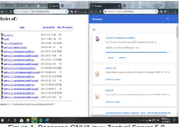Switch to Spotify in the taskbar
The height and width of the screenshot is (127, 180).
click(x=41, y=120)
